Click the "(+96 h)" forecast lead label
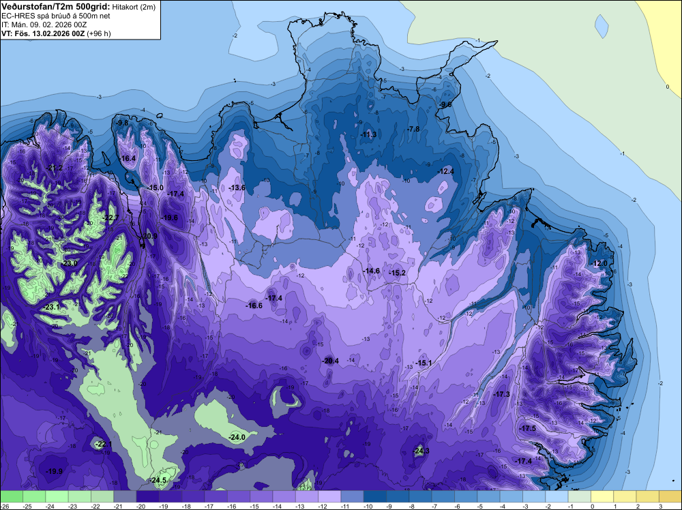 point(99,33)
